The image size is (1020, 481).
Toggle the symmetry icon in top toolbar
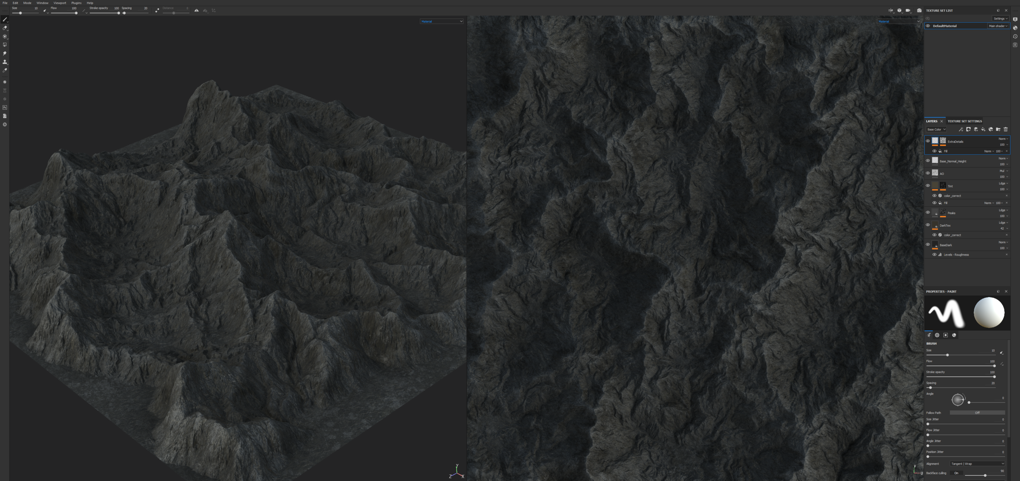click(196, 11)
